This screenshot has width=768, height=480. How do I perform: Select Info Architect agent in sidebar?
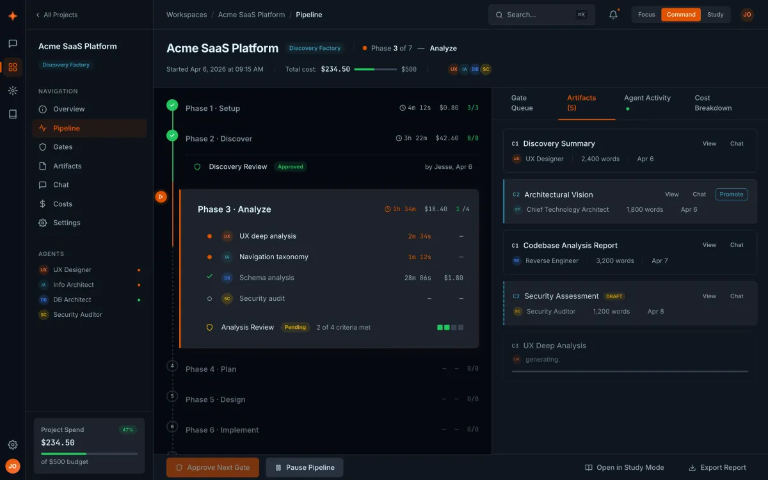point(90,285)
